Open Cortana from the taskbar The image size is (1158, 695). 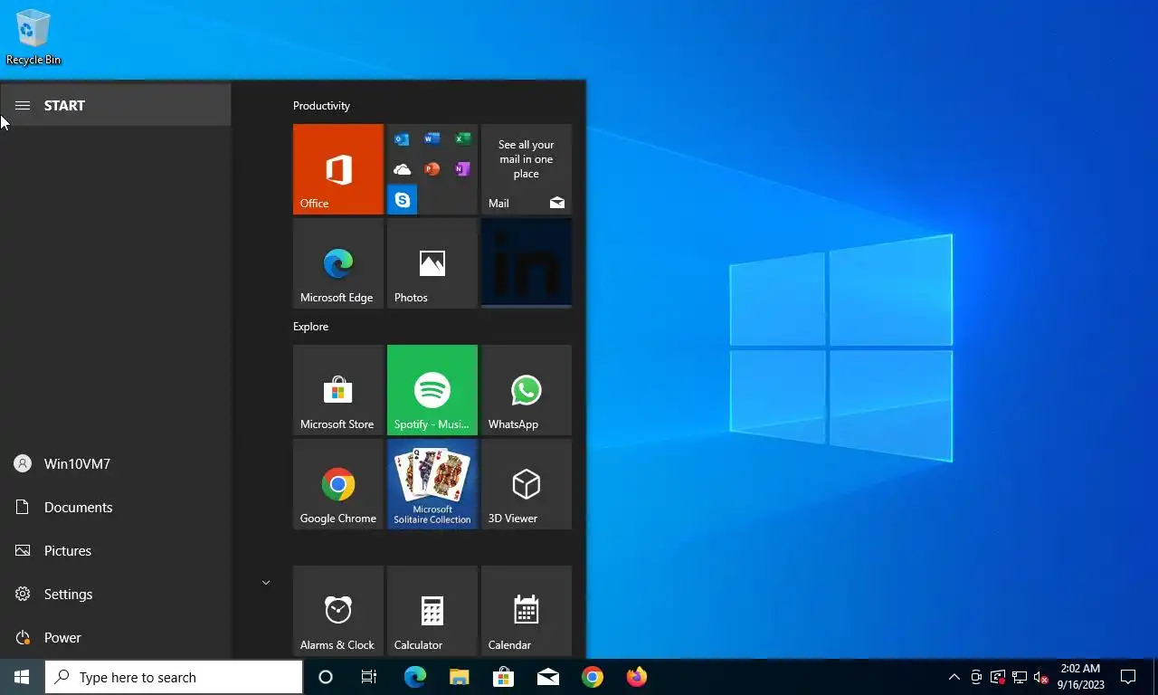326,677
